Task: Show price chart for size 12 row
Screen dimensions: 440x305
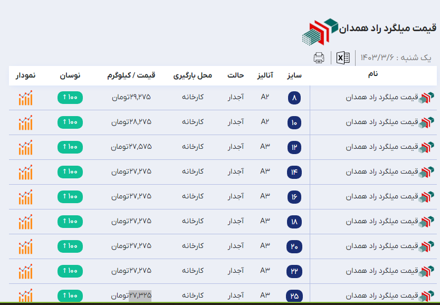Action: [x=25, y=147]
